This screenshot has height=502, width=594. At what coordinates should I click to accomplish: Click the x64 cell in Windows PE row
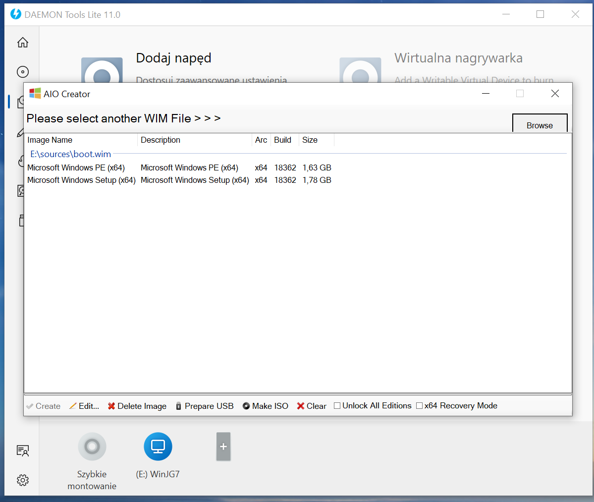pyautogui.click(x=261, y=167)
